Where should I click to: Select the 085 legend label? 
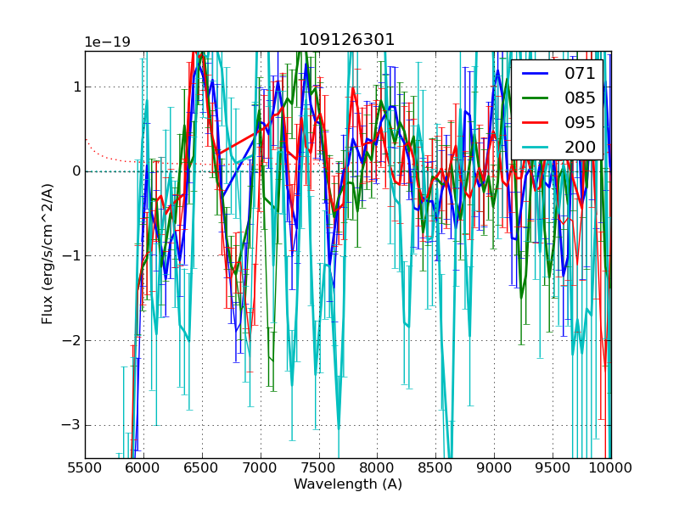click(580, 98)
